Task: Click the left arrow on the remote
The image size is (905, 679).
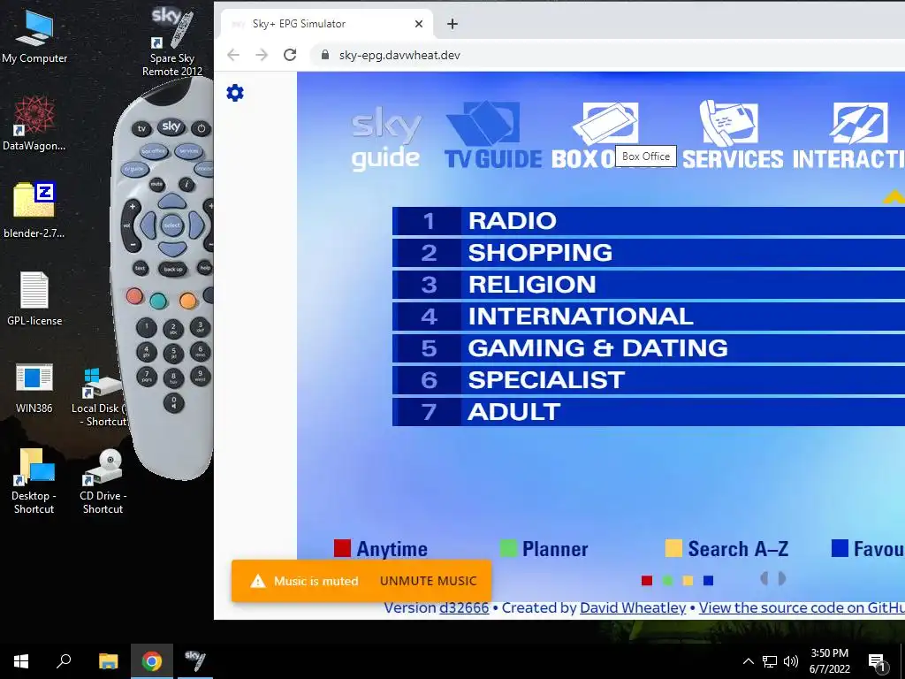Action: [148, 225]
